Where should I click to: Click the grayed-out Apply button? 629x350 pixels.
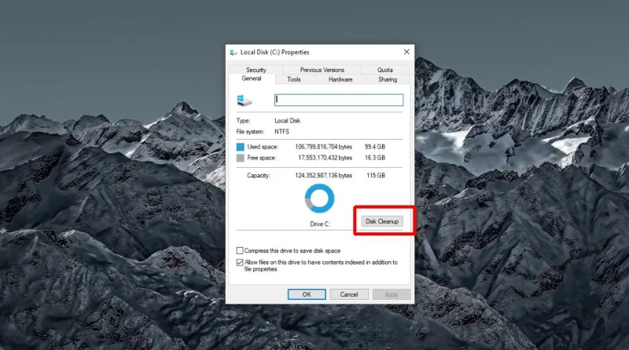click(392, 294)
